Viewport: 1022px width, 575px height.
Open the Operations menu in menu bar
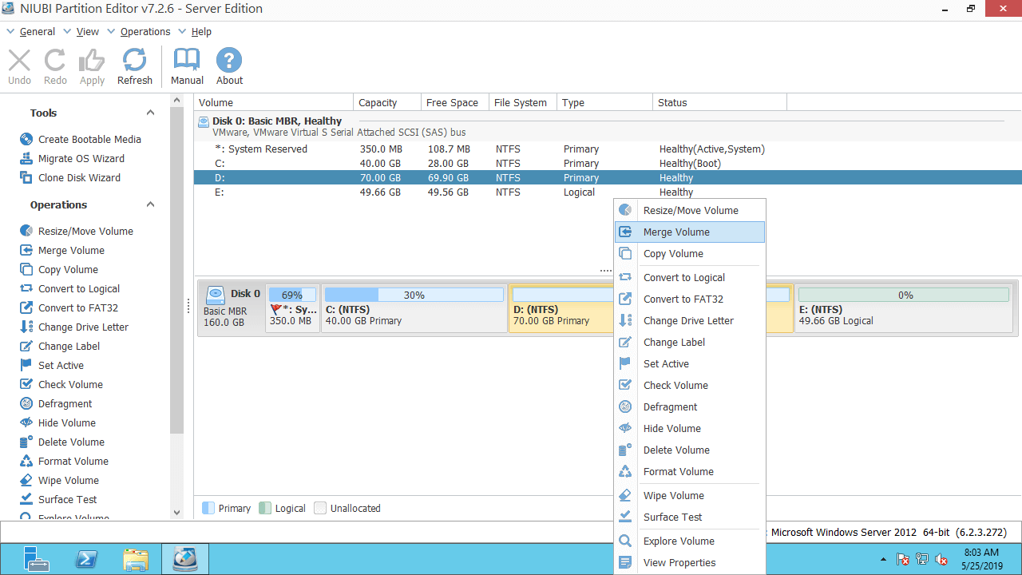tap(145, 32)
